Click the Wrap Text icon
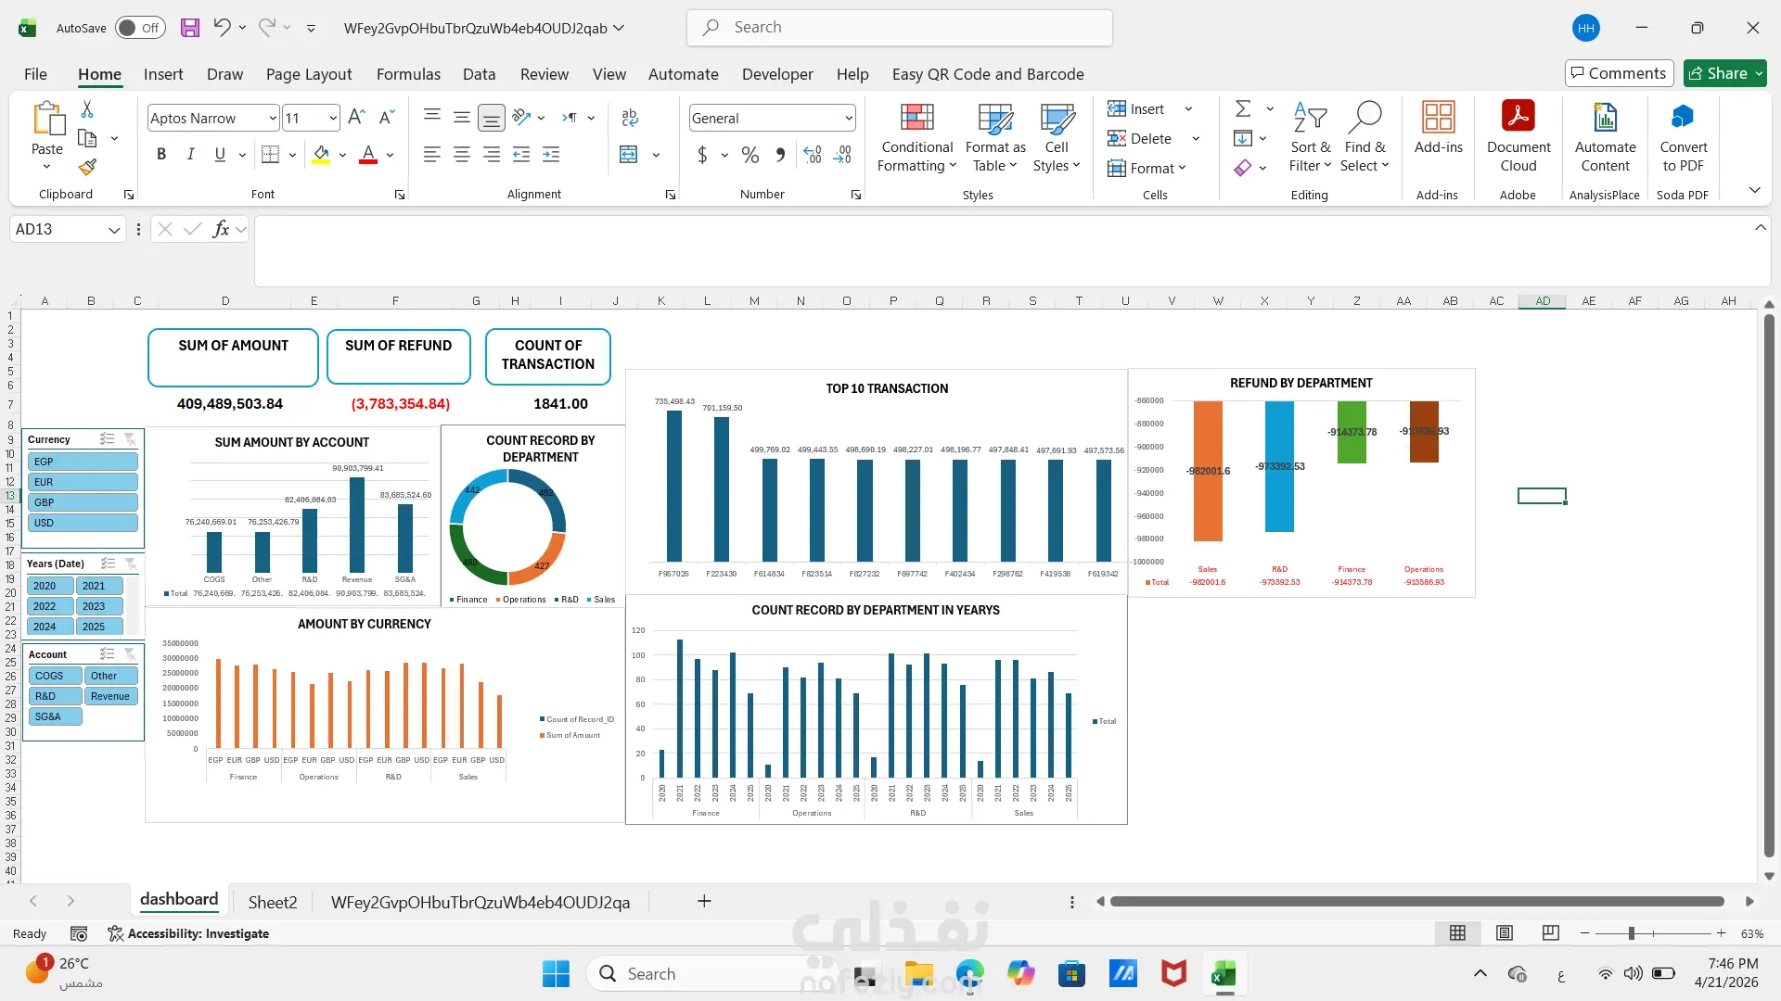Image resolution: width=1781 pixels, height=1001 pixels. tap(630, 118)
